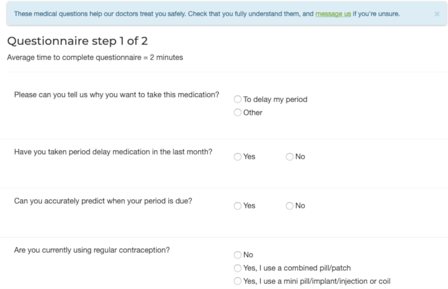
Task: Select Yes for accurately predicting your period
Action: pyautogui.click(x=238, y=206)
